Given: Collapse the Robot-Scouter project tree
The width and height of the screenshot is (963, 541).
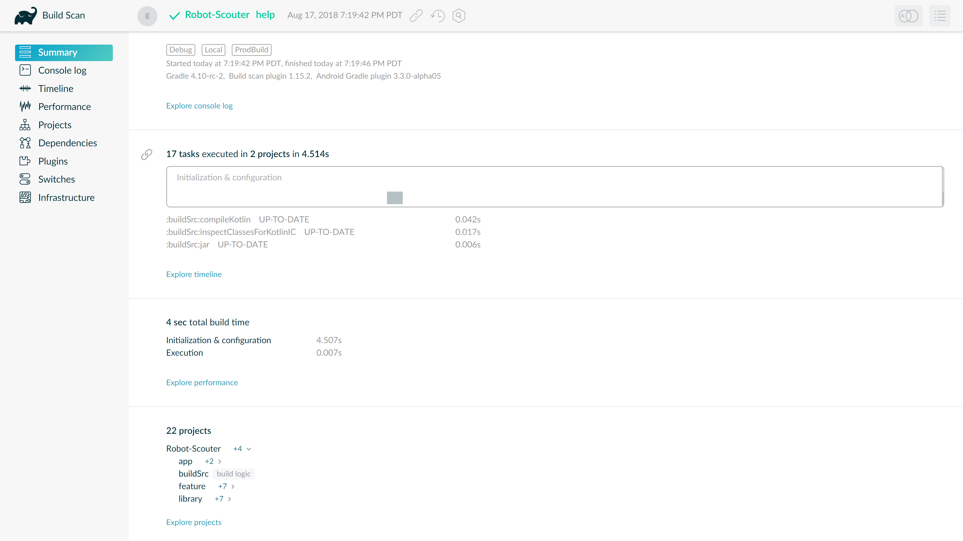Looking at the screenshot, I should 249,449.
